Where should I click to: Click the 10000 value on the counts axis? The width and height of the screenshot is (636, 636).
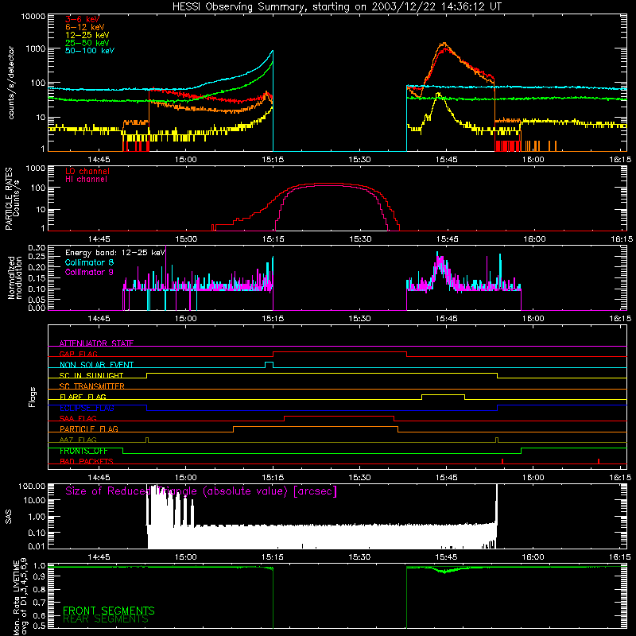click(33, 17)
